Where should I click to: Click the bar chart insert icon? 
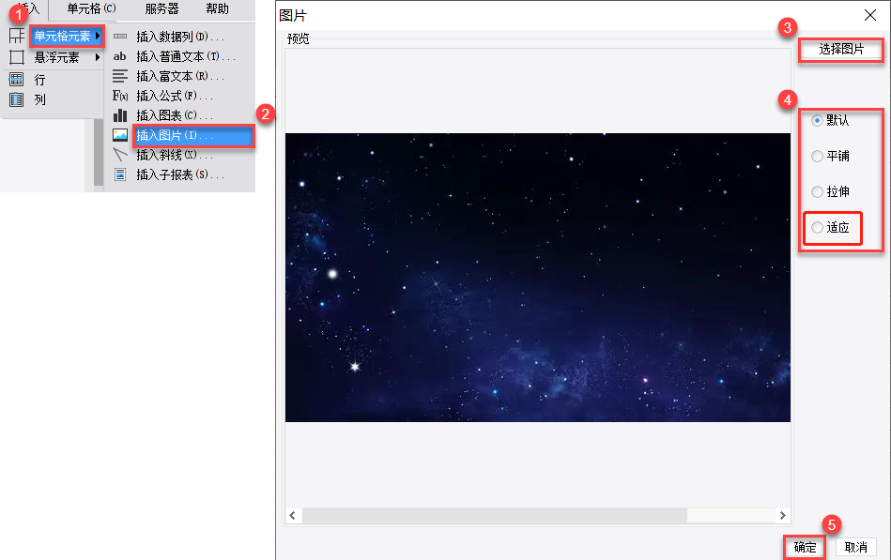(x=120, y=115)
